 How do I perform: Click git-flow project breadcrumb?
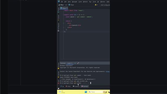pos(61,5)
